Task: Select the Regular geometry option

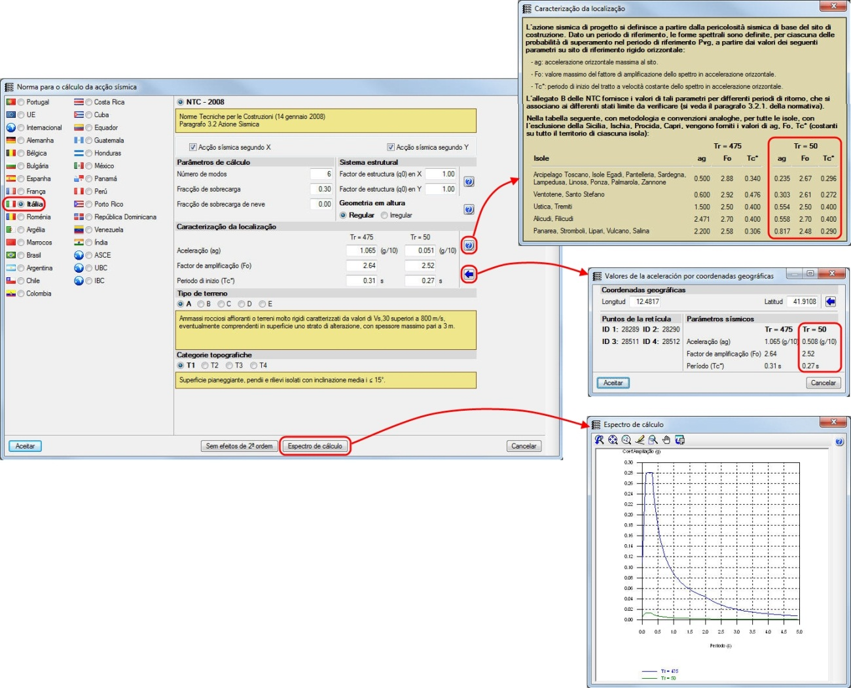Action: pos(343,215)
